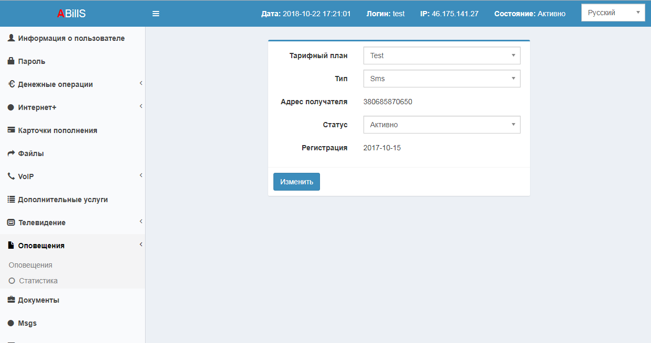The width and height of the screenshot is (651, 343).
Task: Open the Статистика submenu item
Action: 38,281
